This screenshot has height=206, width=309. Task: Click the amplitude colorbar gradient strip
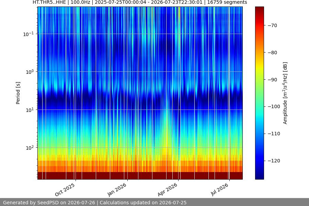pyautogui.click(x=259, y=93)
